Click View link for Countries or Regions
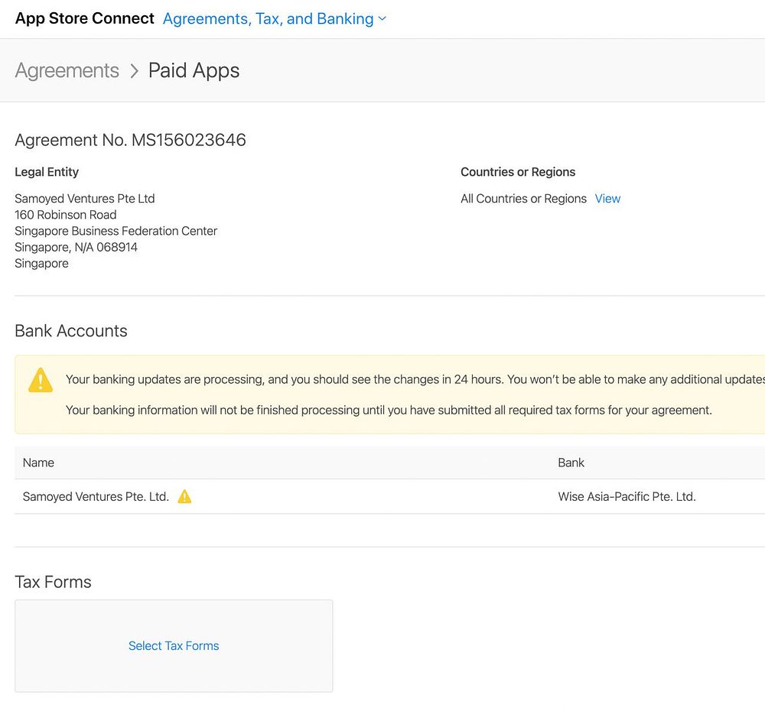This screenshot has height=708, width=765. (607, 199)
